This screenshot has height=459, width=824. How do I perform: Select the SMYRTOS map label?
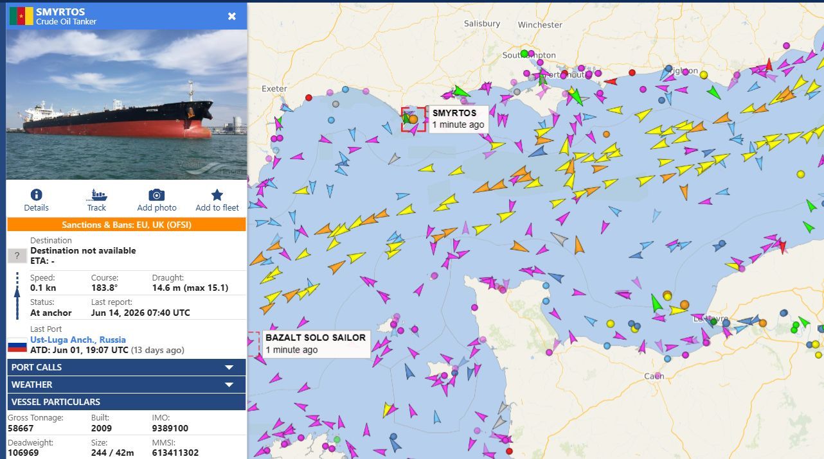[x=458, y=119]
